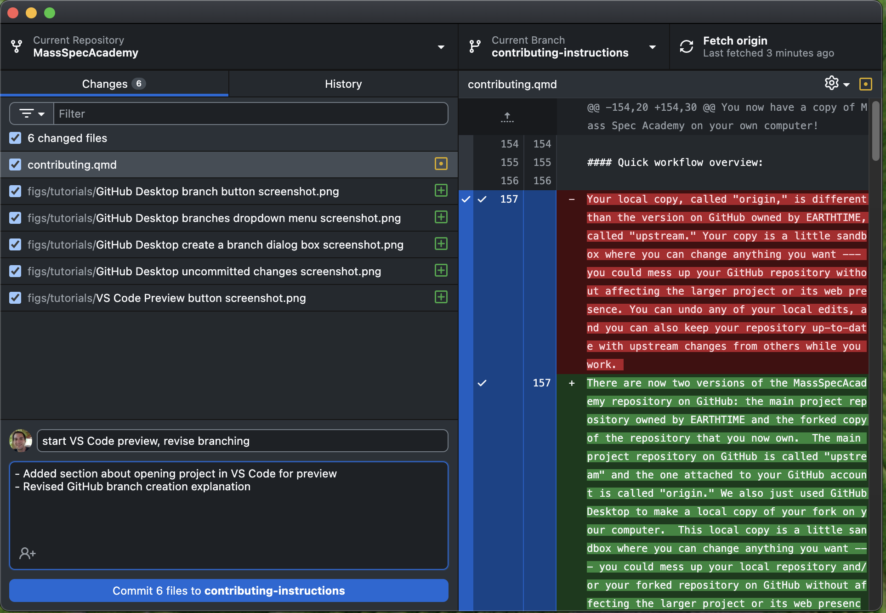Commit 6 files to contributing-instructions
The height and width of the screenshot is (613, 886).
(229, 590)
